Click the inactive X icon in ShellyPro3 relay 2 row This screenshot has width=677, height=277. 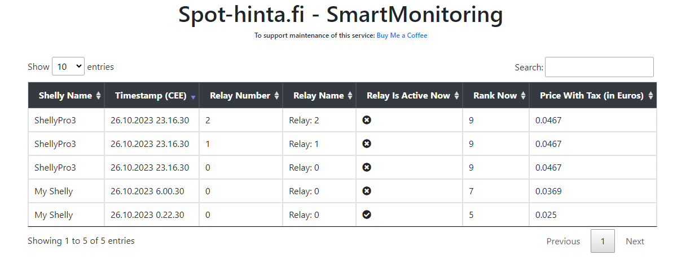[367, 120]
